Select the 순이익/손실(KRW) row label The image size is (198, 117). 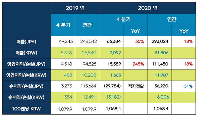tap(26, 97)
